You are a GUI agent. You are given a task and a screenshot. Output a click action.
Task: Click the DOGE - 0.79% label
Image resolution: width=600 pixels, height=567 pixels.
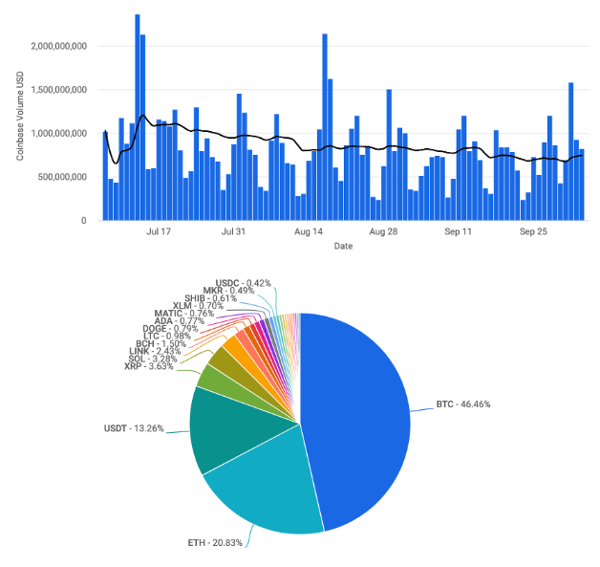[x=170, y=329]
